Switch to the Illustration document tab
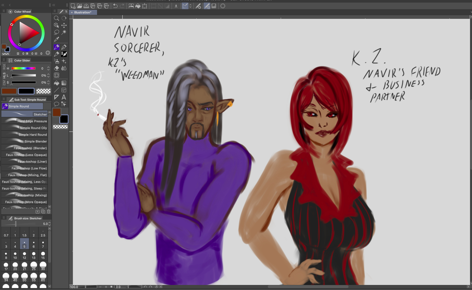Image resolution: width=472 pixels, height=290 pixels. 83,12
